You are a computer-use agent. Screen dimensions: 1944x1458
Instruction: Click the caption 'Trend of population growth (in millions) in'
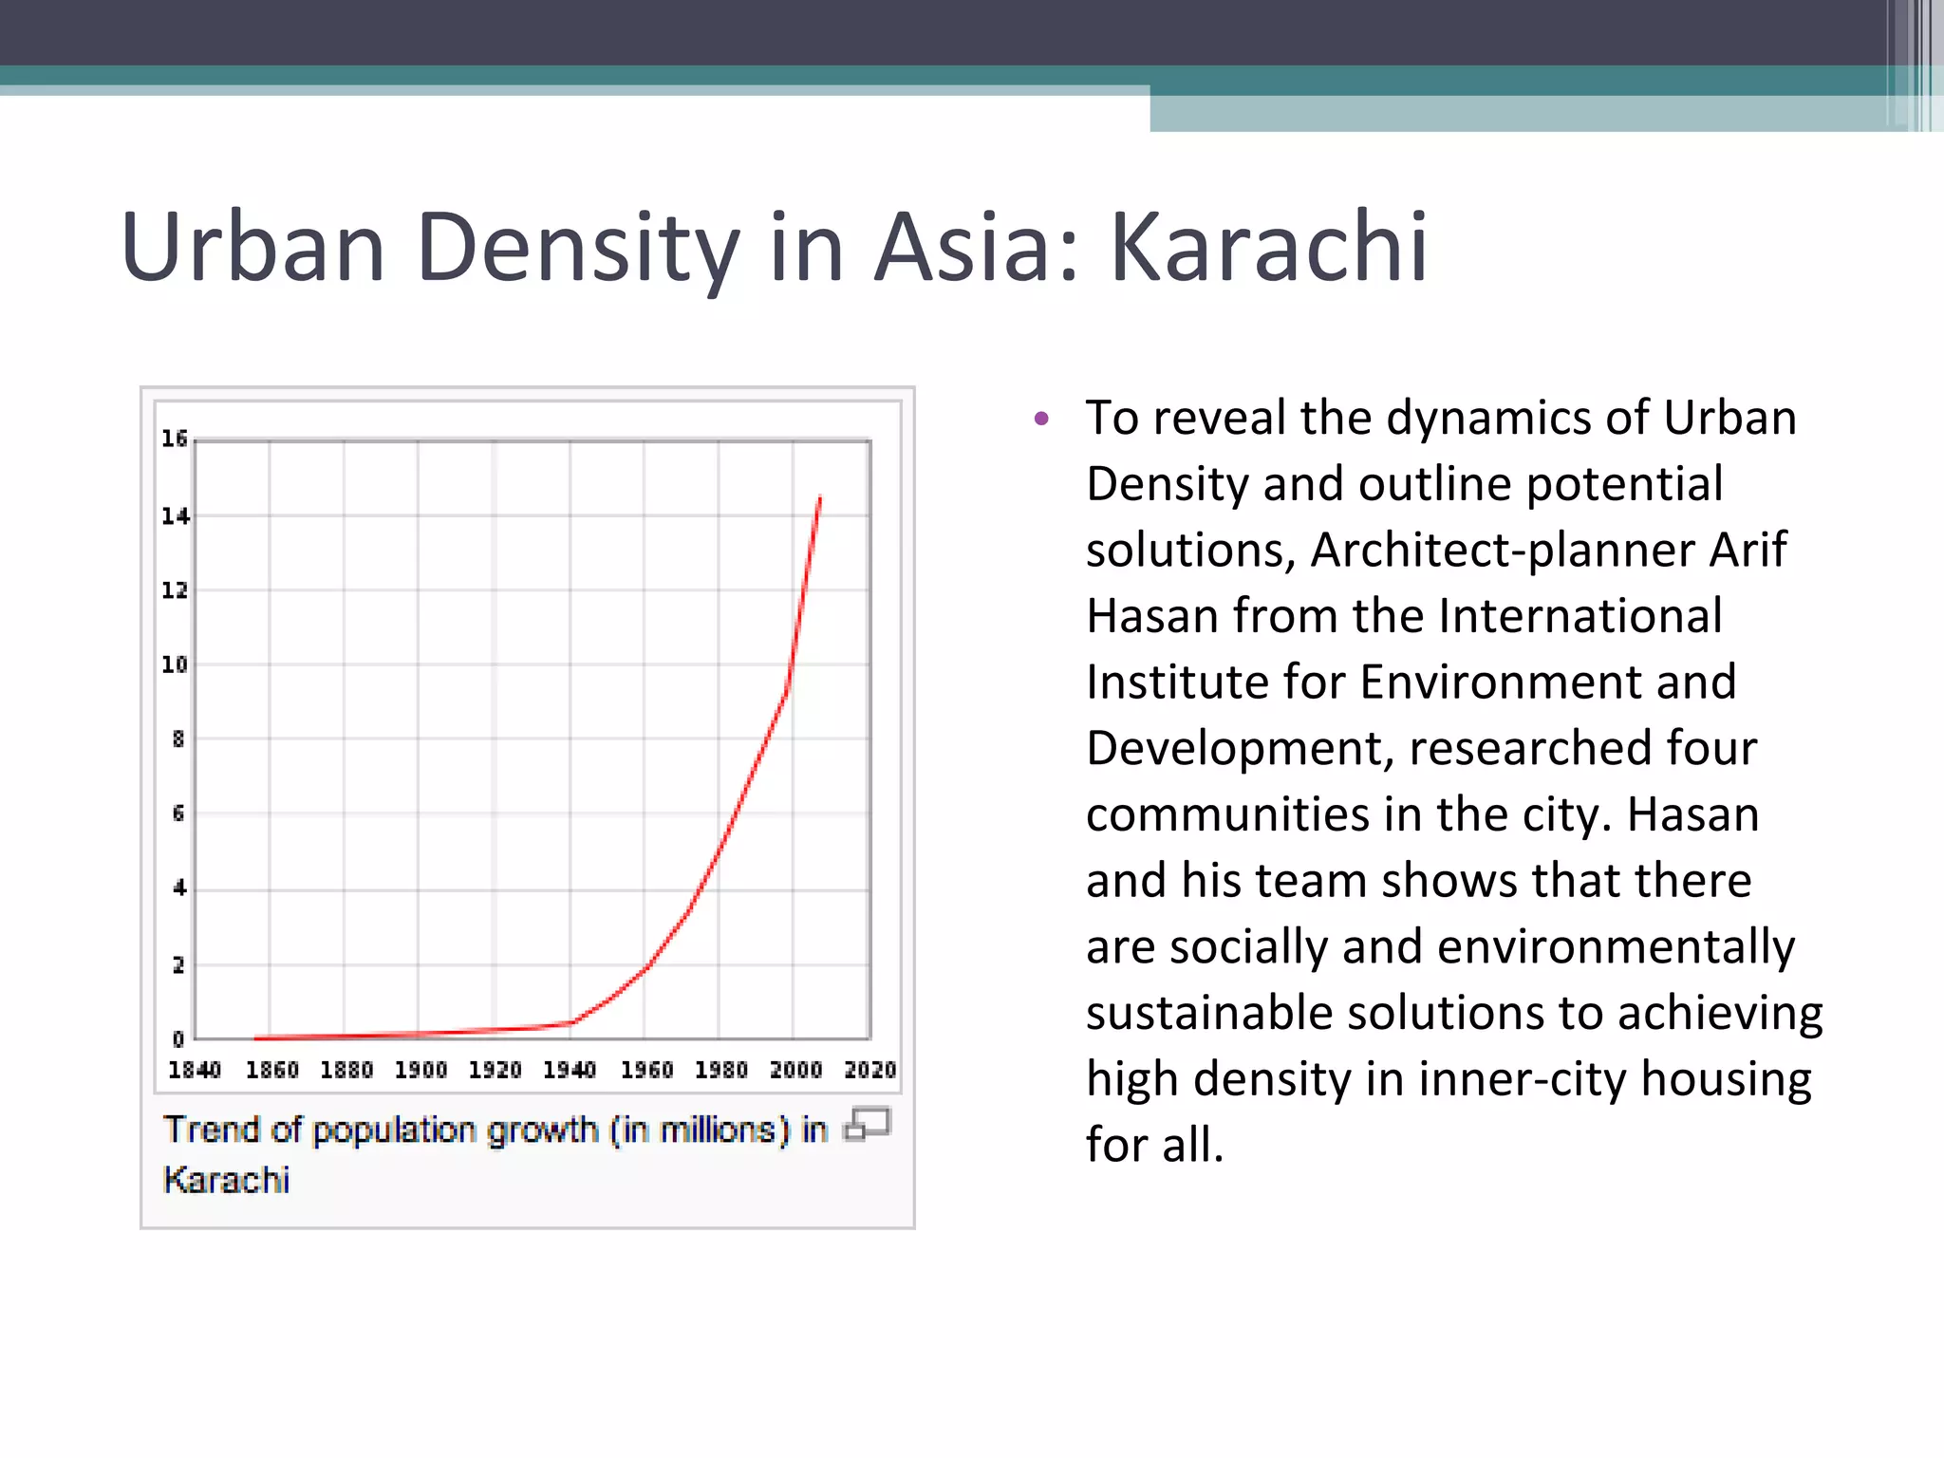pos(495,1130)
